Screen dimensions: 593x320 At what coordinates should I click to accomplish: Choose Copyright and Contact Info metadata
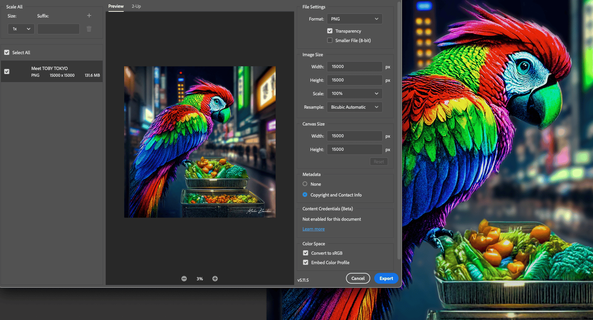tap(305, 195)
